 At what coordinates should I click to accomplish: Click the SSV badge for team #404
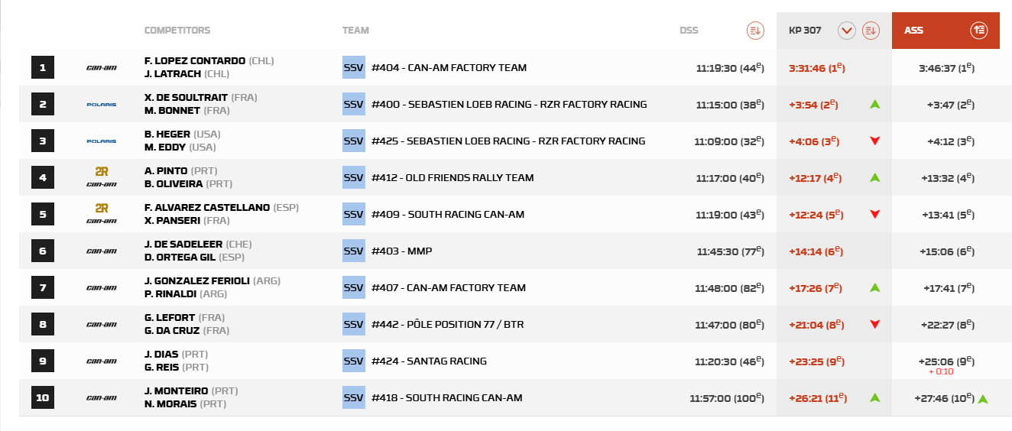(x=353, y=67)
